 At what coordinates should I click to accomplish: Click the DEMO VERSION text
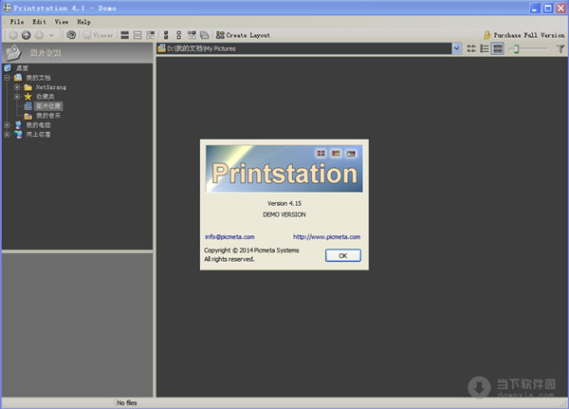pos(284,214)
